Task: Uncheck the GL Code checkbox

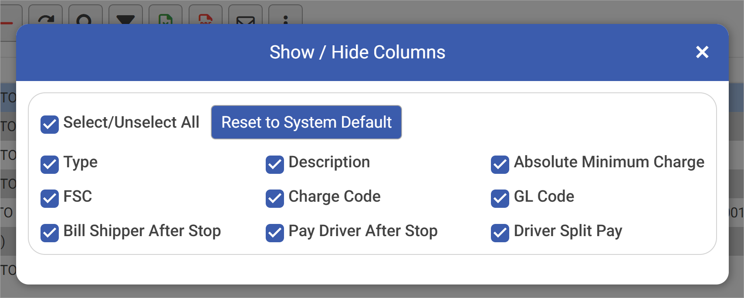Action: (500, 199)
